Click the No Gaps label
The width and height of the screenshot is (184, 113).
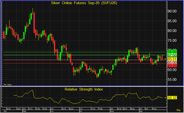[8, 84]
